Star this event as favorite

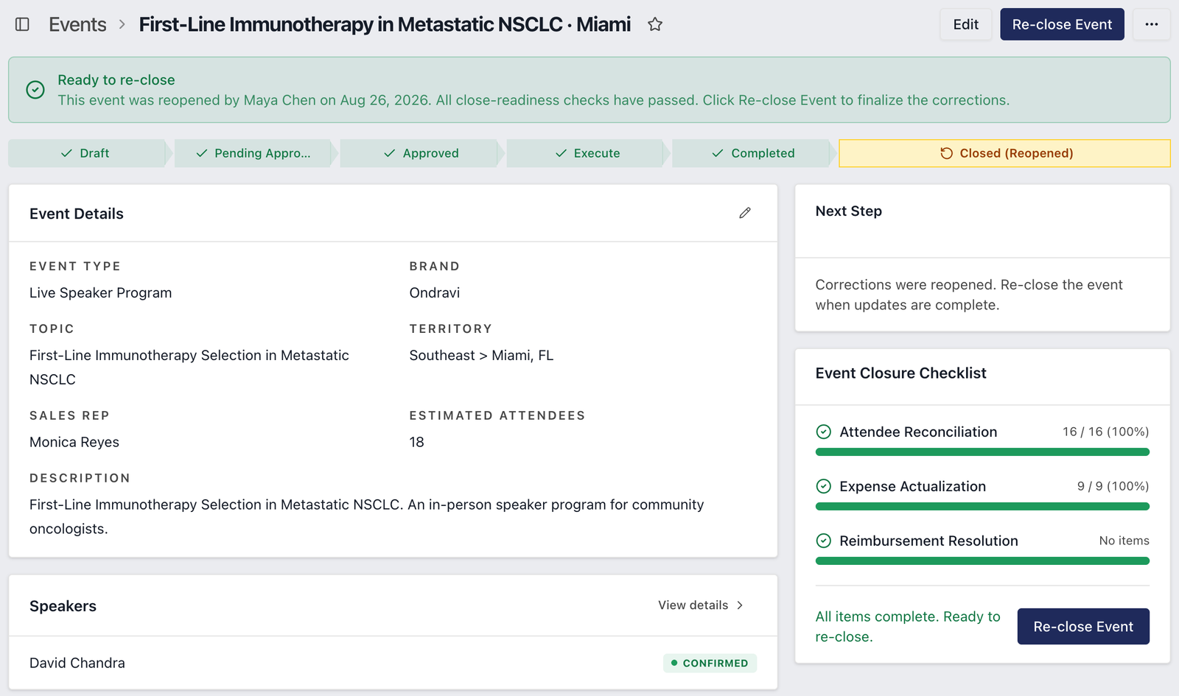point(655,24)
